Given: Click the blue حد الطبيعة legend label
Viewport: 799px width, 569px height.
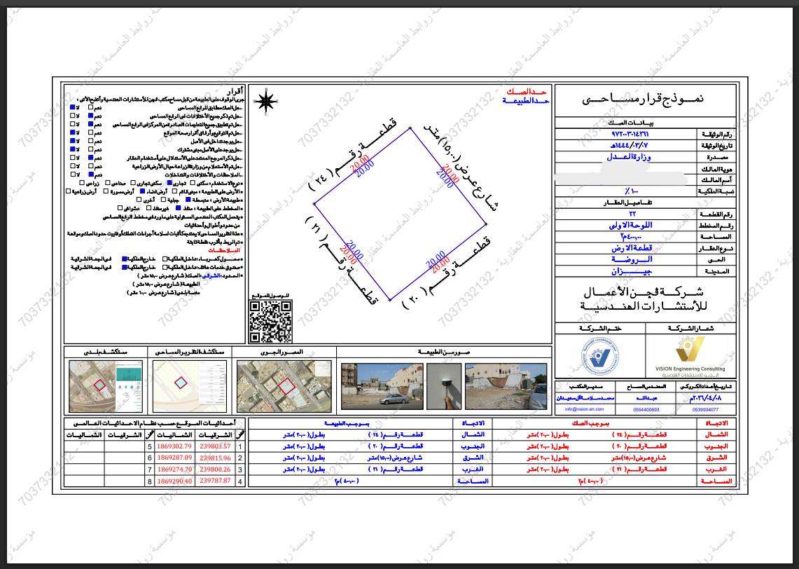Looking at the screenshot, I should click(x=526, y=100).
